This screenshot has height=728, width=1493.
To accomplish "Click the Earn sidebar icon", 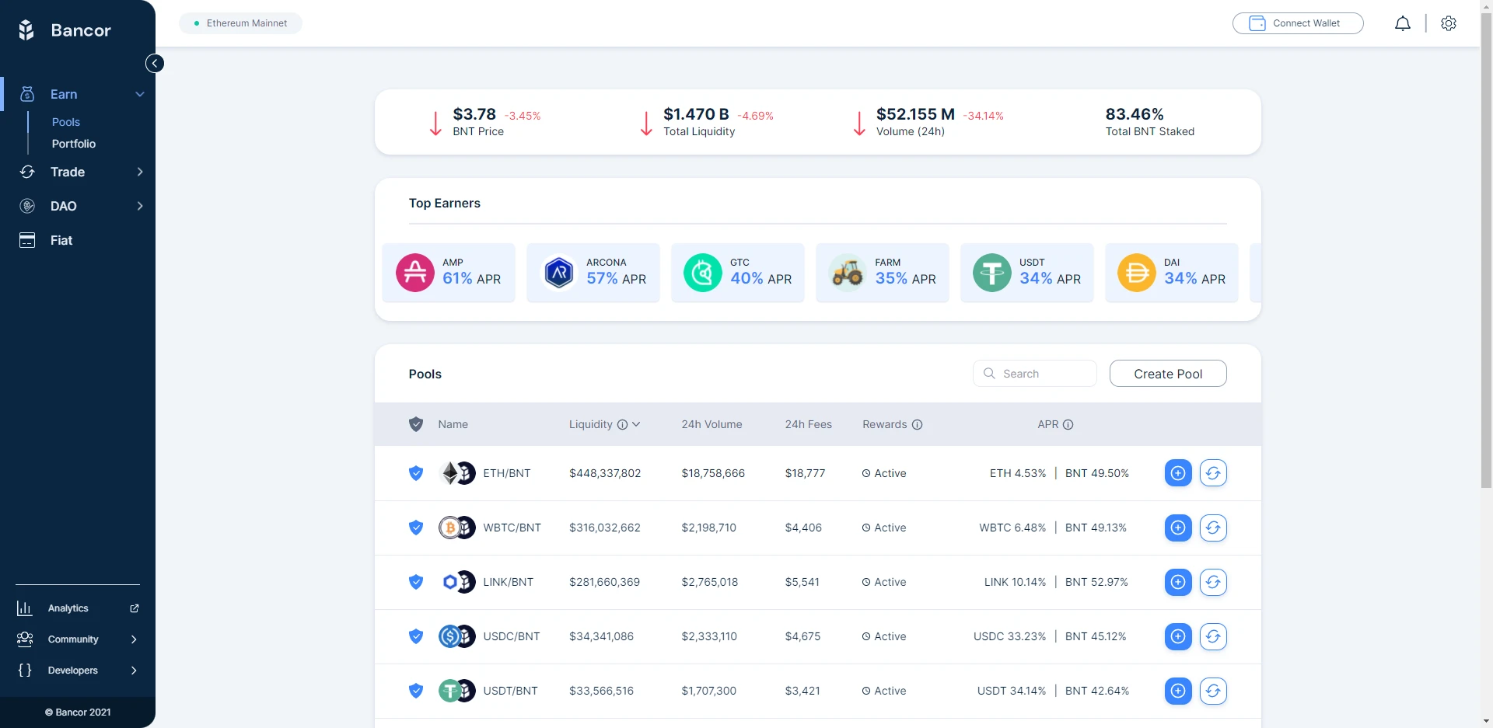I will click(x=27, y=94).
